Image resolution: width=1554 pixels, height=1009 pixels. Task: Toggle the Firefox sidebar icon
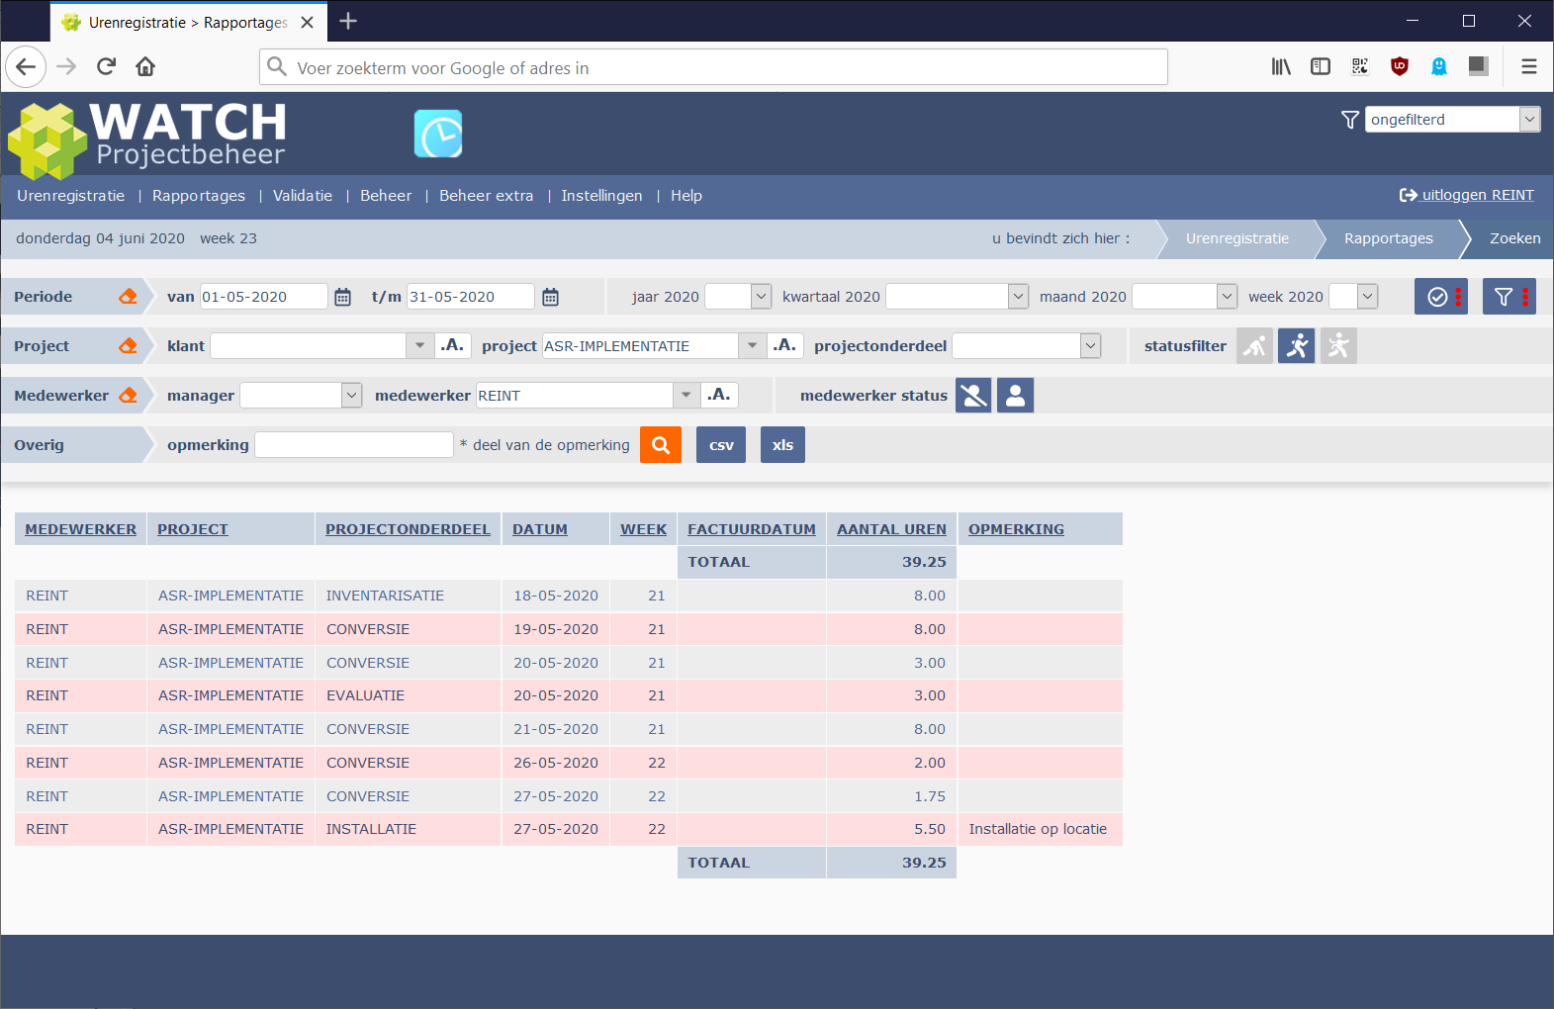tap(1321, 66)
